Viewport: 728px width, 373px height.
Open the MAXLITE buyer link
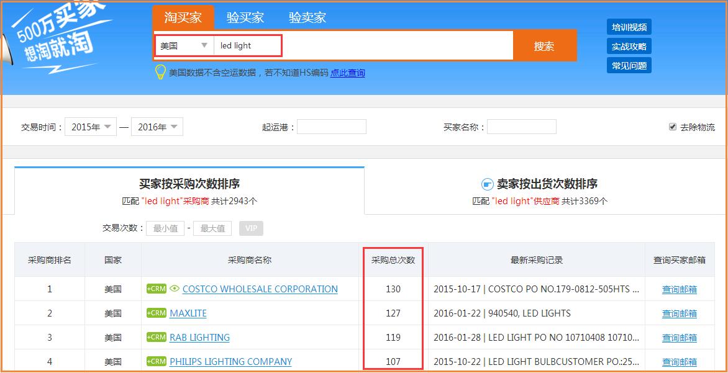(188, 313)
